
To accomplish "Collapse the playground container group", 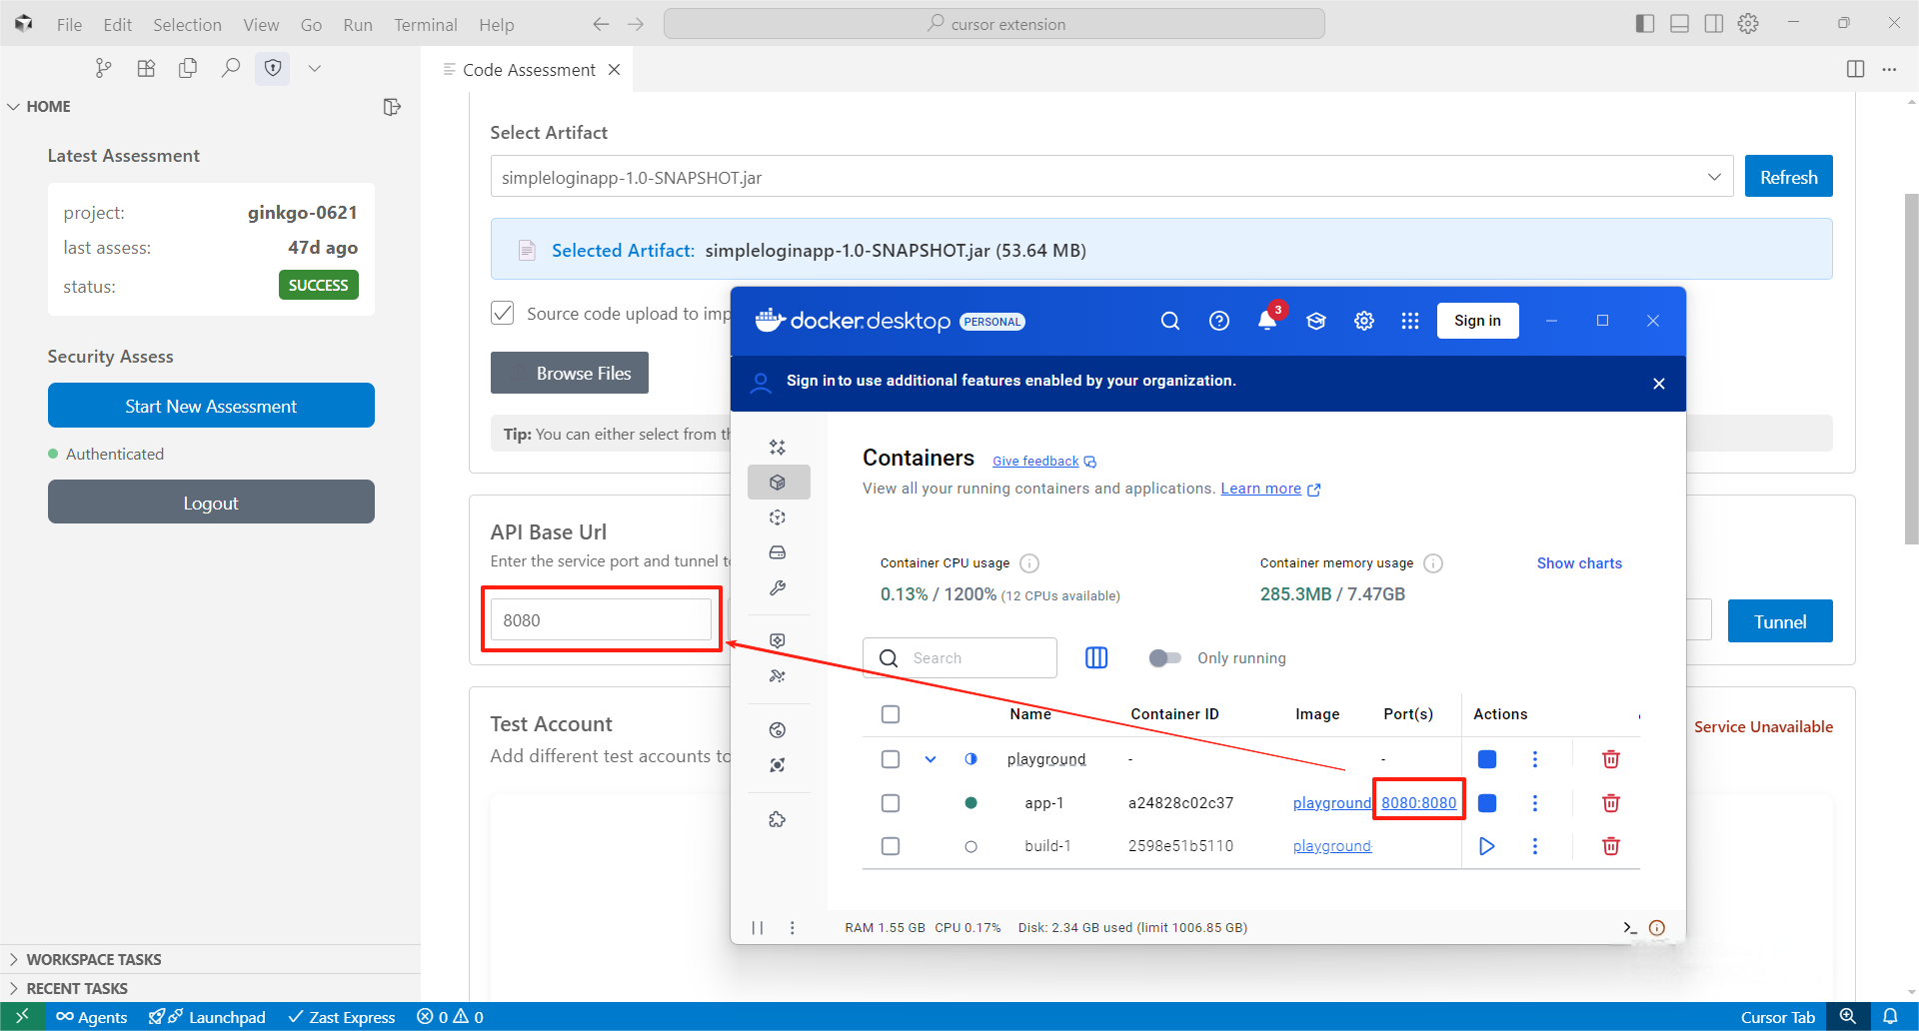I will [931, 759].
